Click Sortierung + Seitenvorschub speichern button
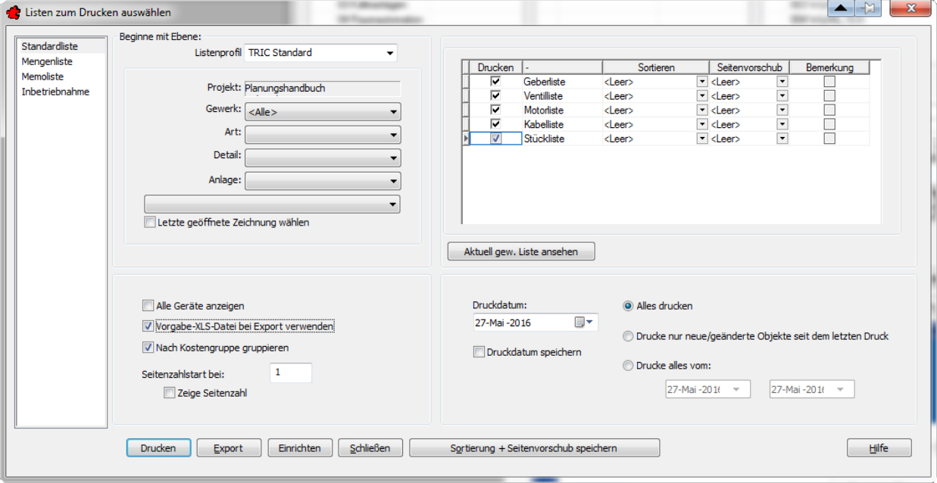 click(x=534, y=448)
